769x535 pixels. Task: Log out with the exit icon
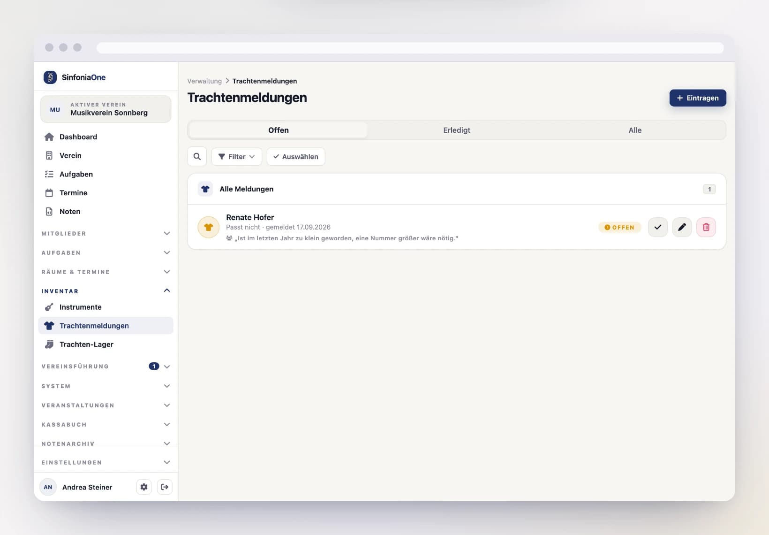(165, 487)
